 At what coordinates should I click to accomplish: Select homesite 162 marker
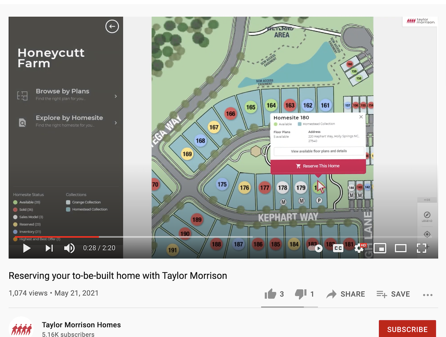pyautogui.click(x=308, y=105)
